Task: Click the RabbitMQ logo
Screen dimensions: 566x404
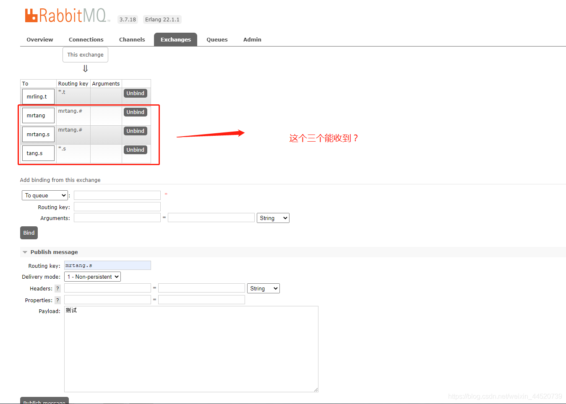Action: (67, 16)
